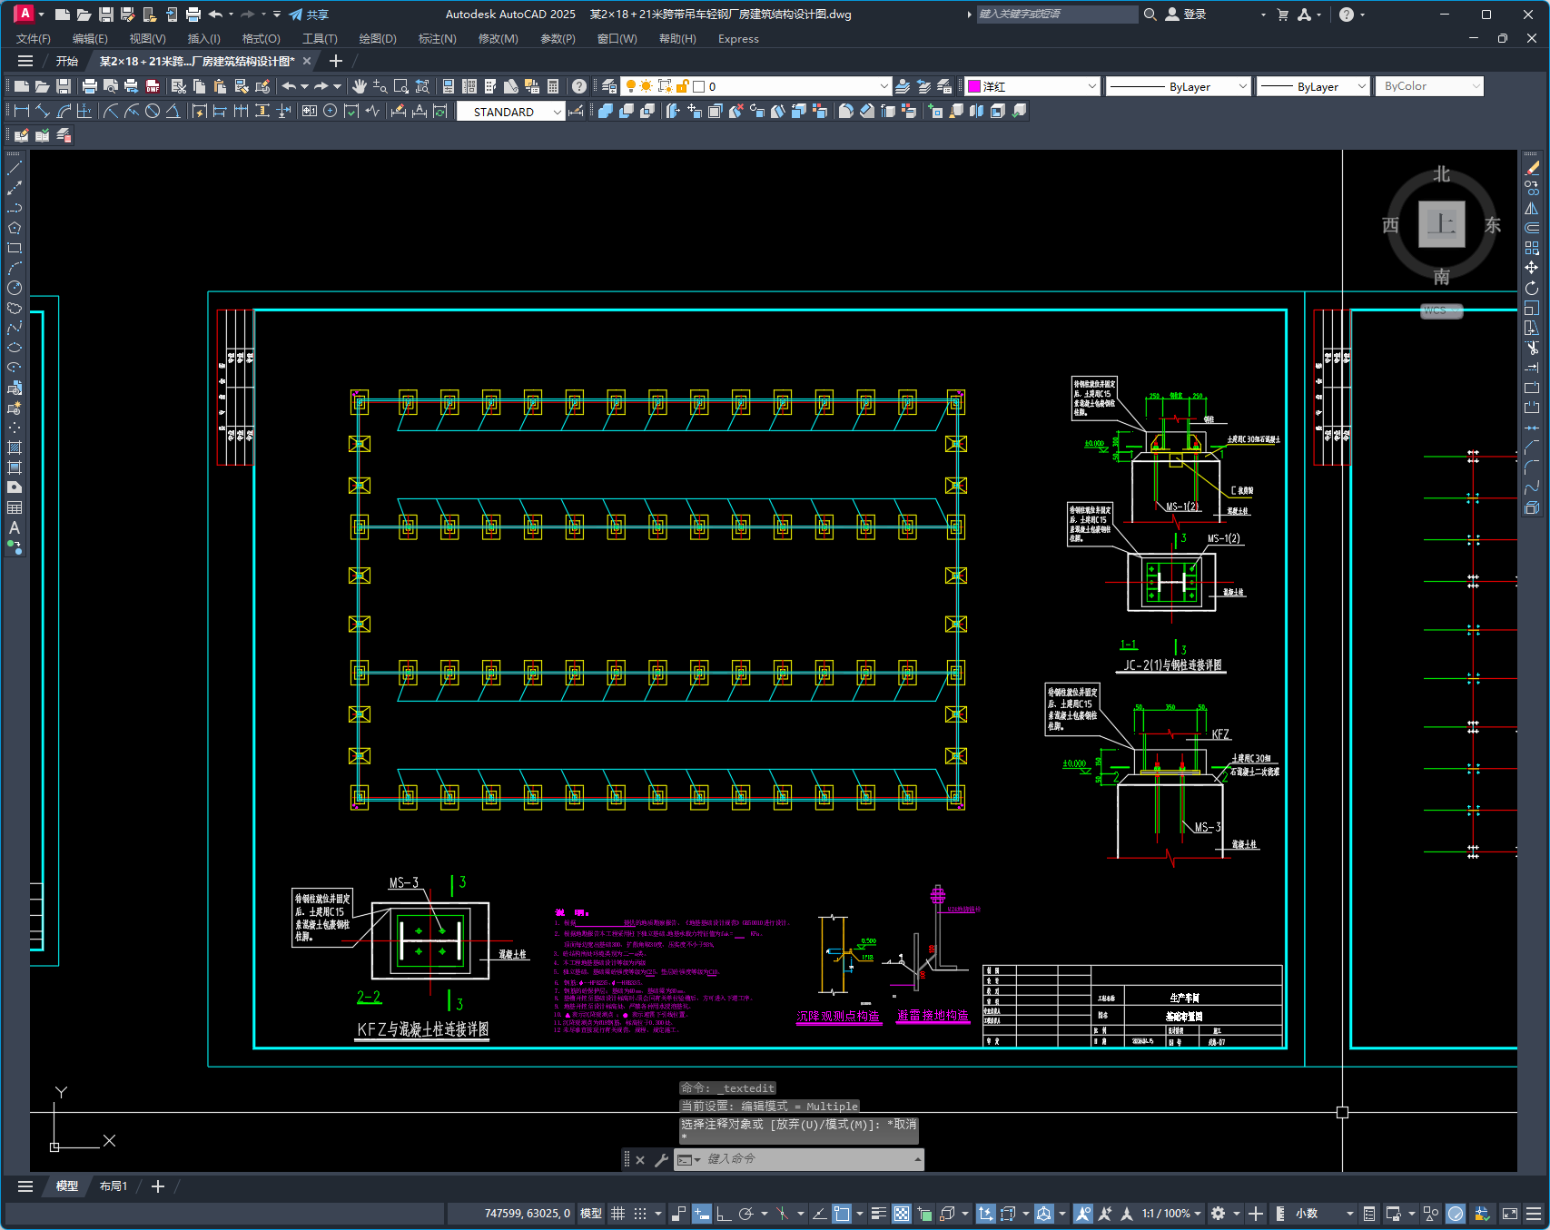Click the Linear dimension tool

pos(21,111)
